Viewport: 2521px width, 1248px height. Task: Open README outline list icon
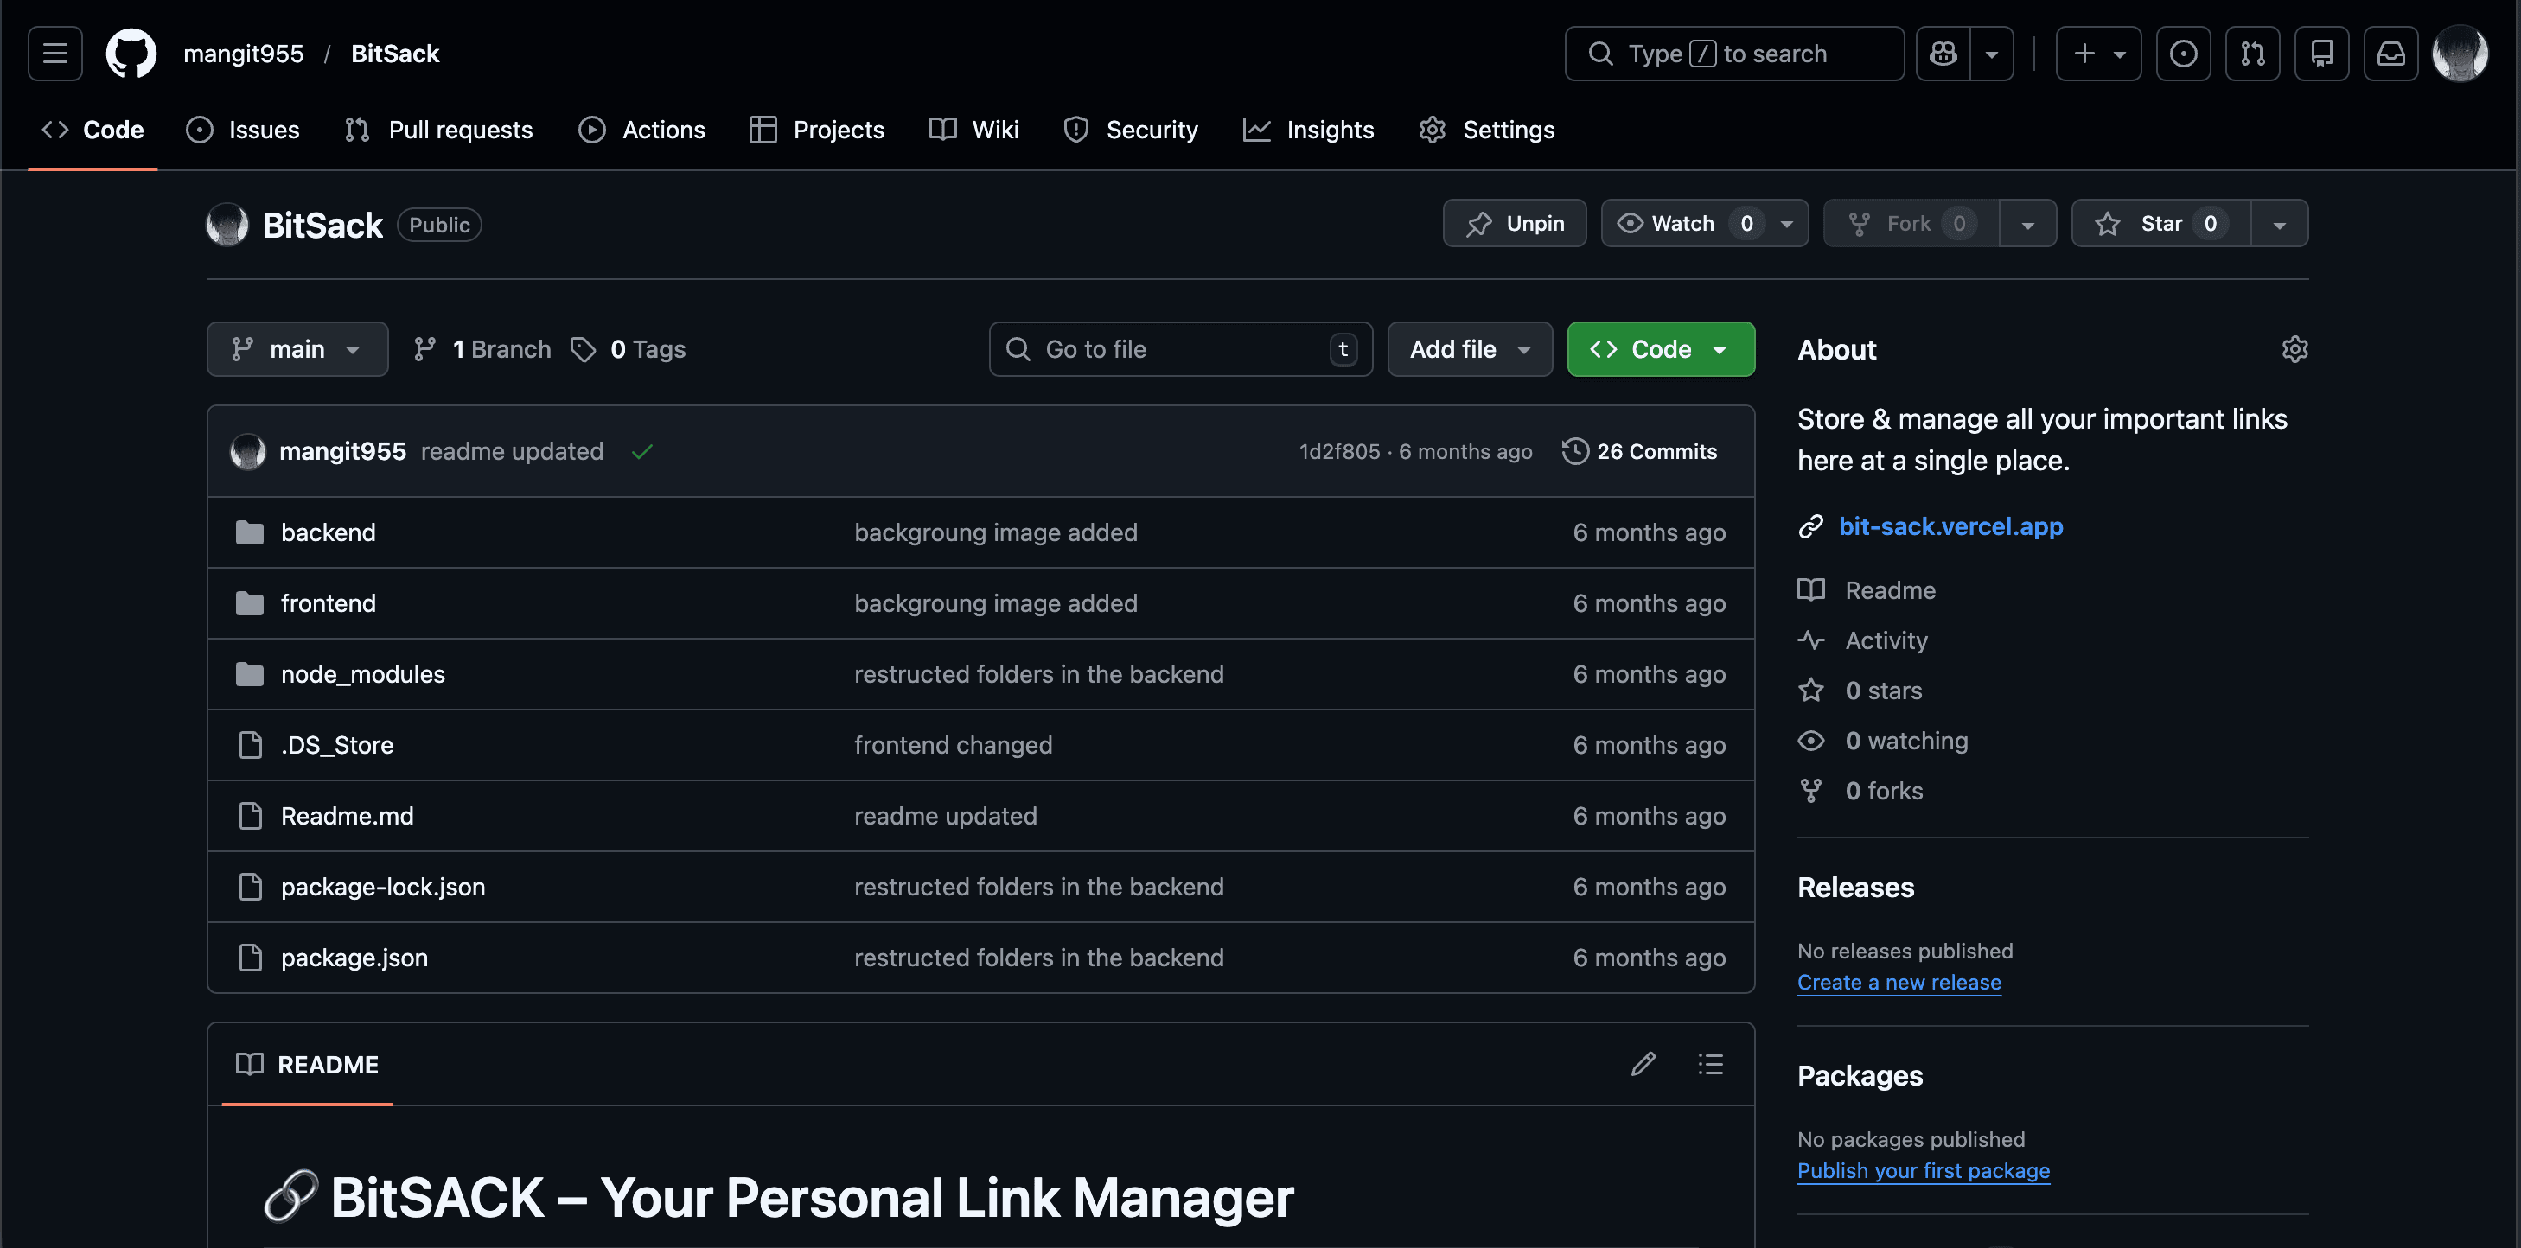point(1710,1064)
